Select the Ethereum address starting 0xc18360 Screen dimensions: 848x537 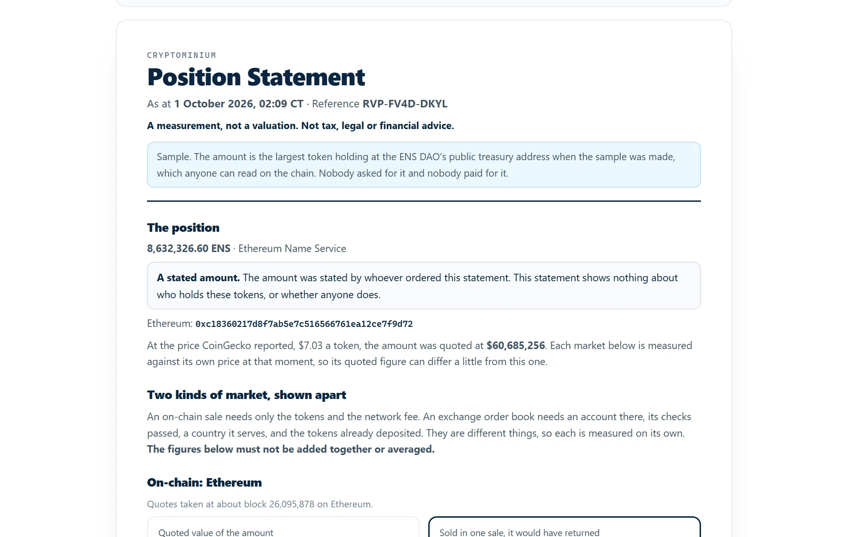pos(304,324)
